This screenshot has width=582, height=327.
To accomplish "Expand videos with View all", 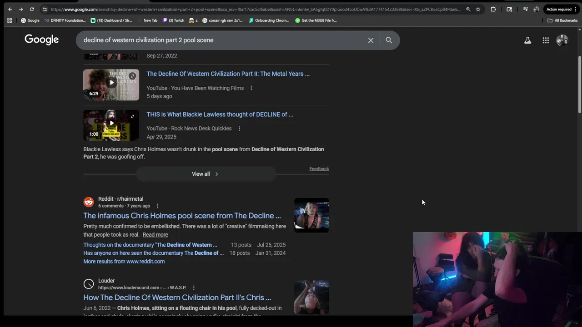I will pos(206,174).
